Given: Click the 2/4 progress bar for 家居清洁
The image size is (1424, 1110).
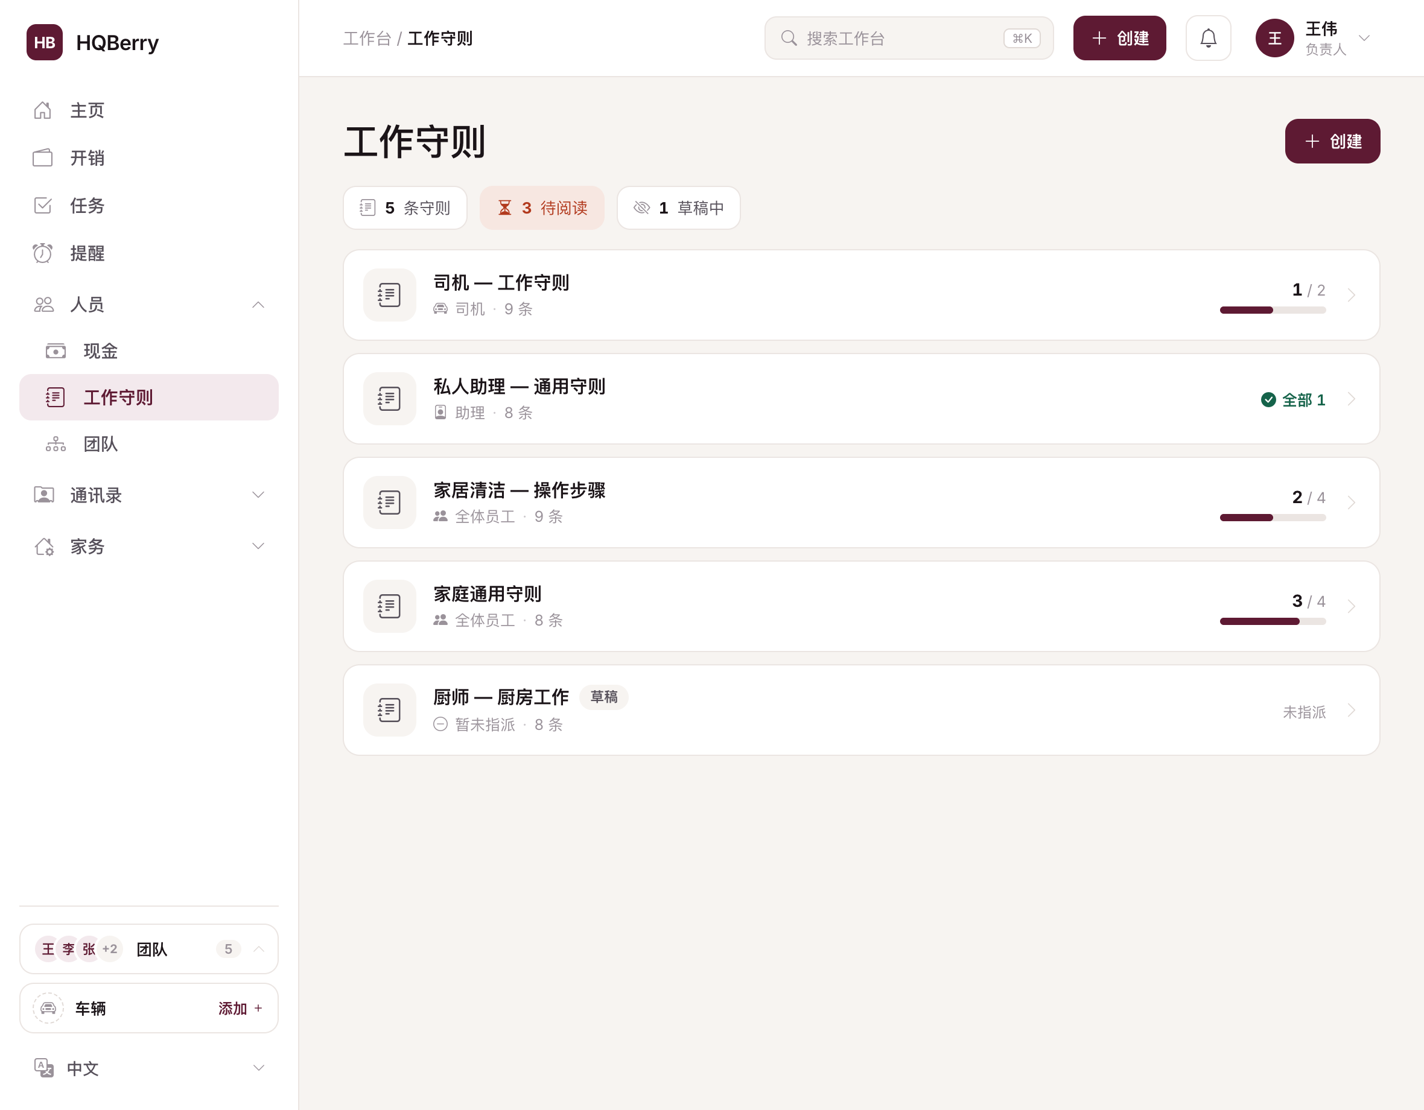Looking at the screenshot, I should tap(1272, 518).
